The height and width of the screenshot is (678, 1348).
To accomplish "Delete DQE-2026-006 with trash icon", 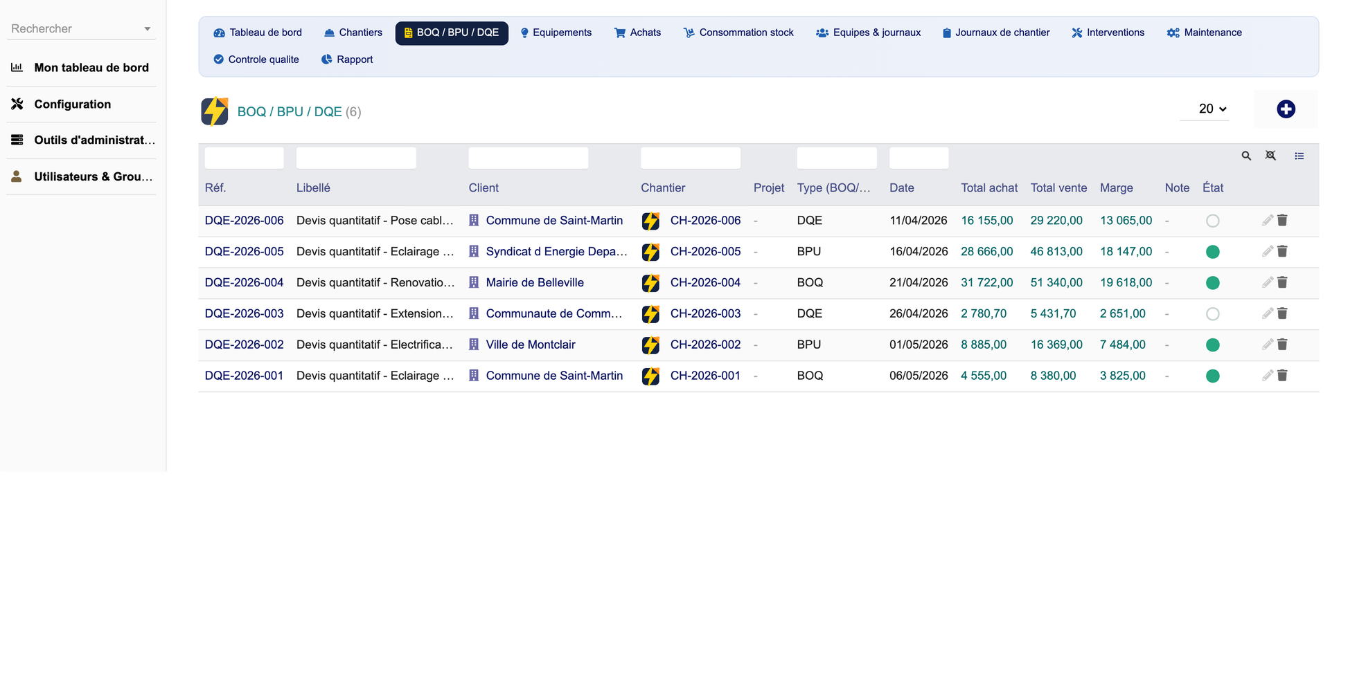I will coord(1282,220).
